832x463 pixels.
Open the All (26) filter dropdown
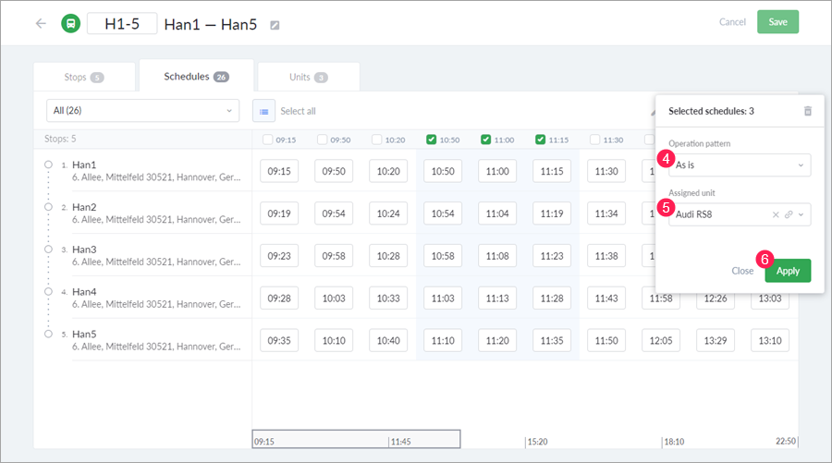(x=142, y=111)
